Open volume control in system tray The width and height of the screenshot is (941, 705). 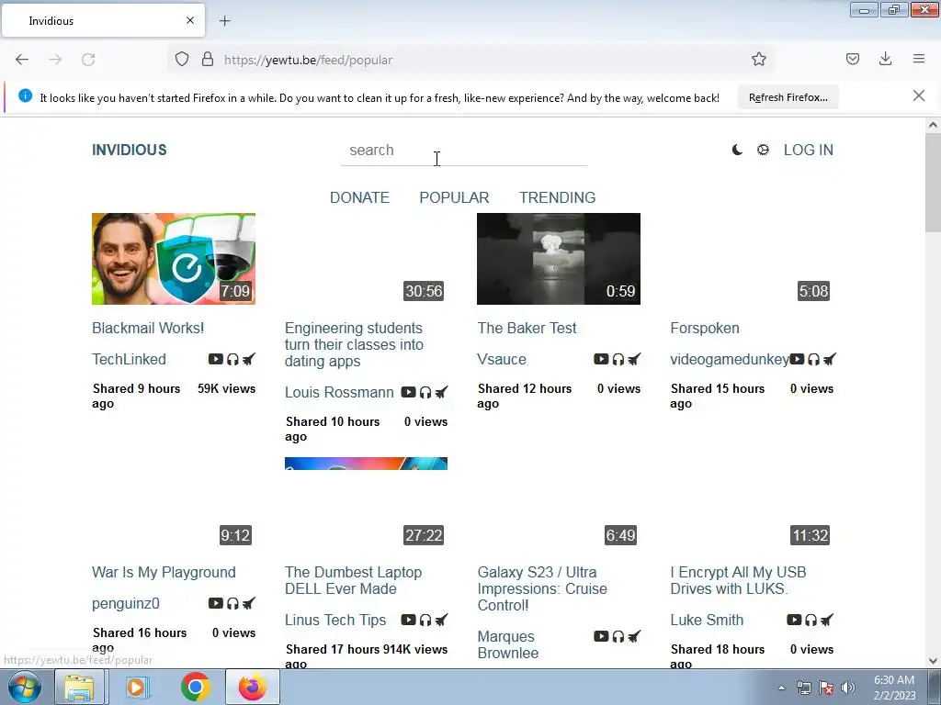(847, 688)
